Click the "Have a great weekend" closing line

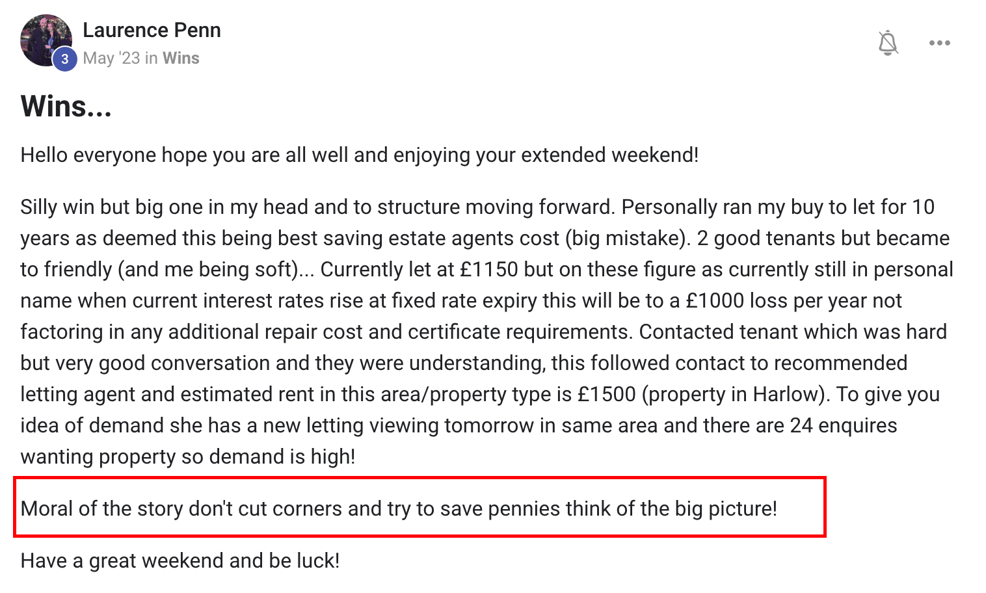[x=180, y=560]
